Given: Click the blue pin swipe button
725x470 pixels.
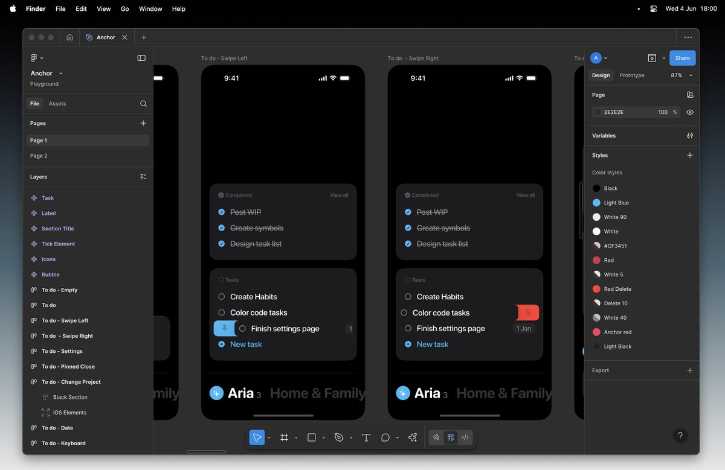Looking at the screenshot, I should tap(225, 328).
